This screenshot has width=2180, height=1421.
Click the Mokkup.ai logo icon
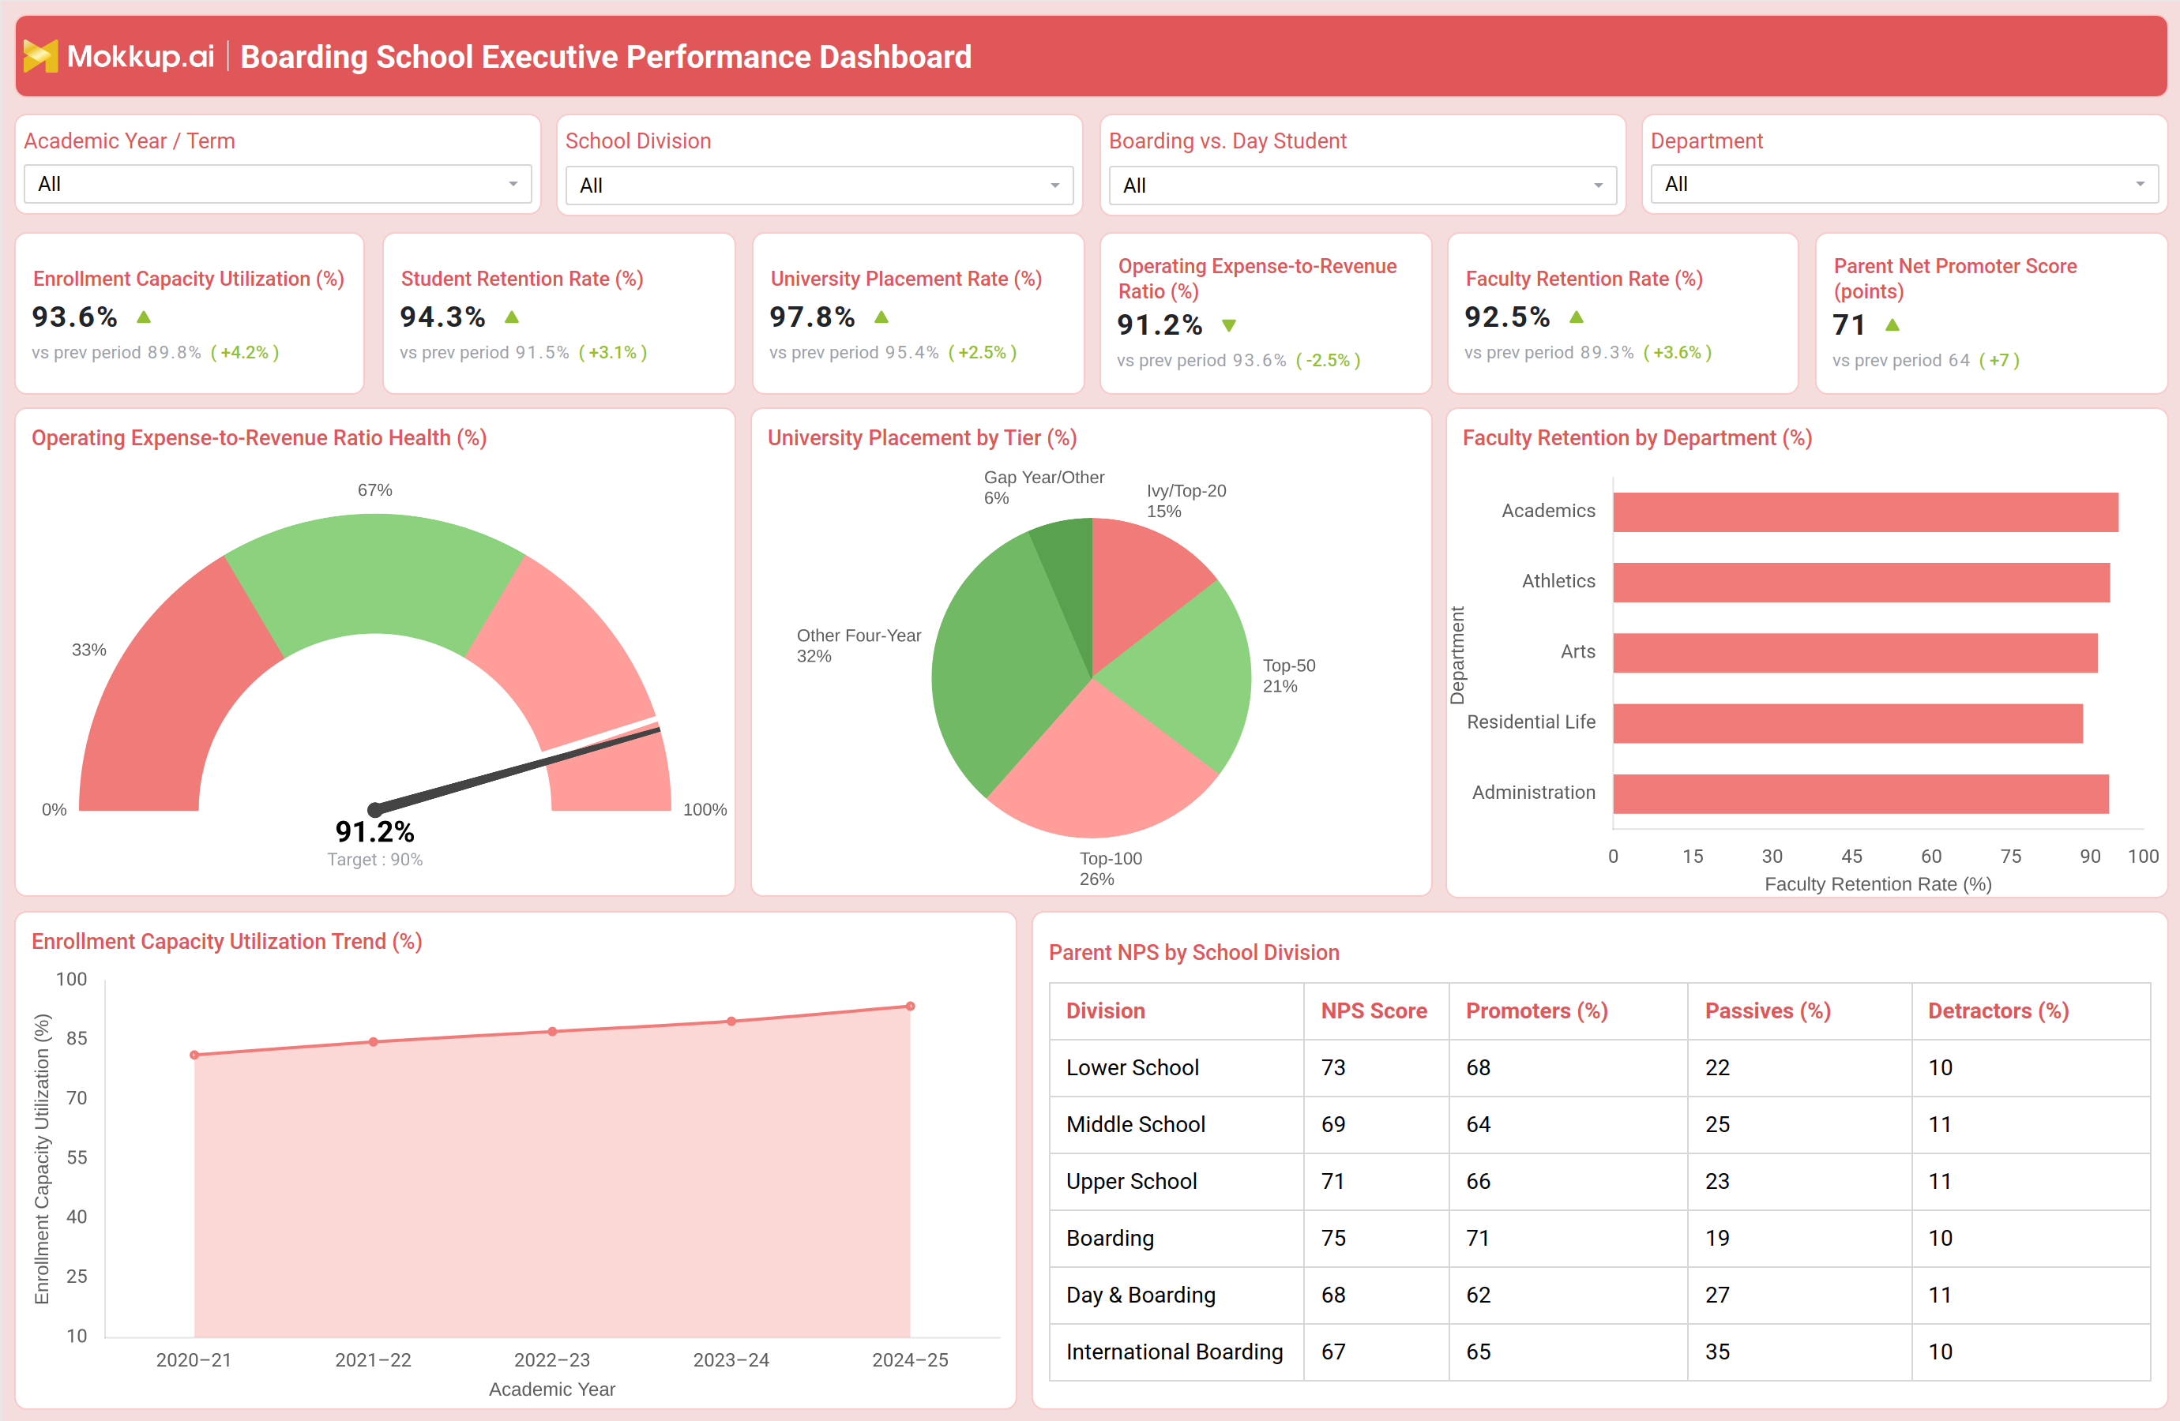pos(40,56)
